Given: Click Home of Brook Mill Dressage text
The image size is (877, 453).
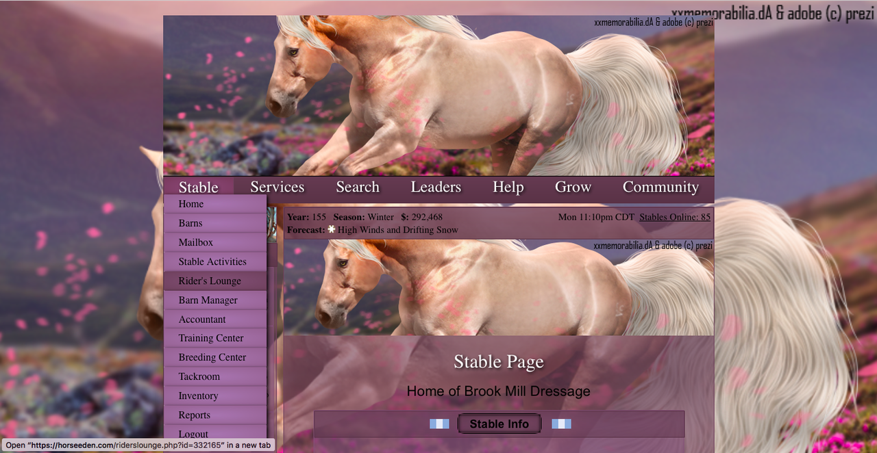Looking at the screenshot, I should [x=499, y=391].
